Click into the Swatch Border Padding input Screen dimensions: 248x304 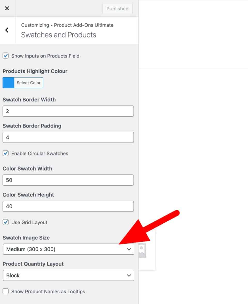(x=68, y=137)
